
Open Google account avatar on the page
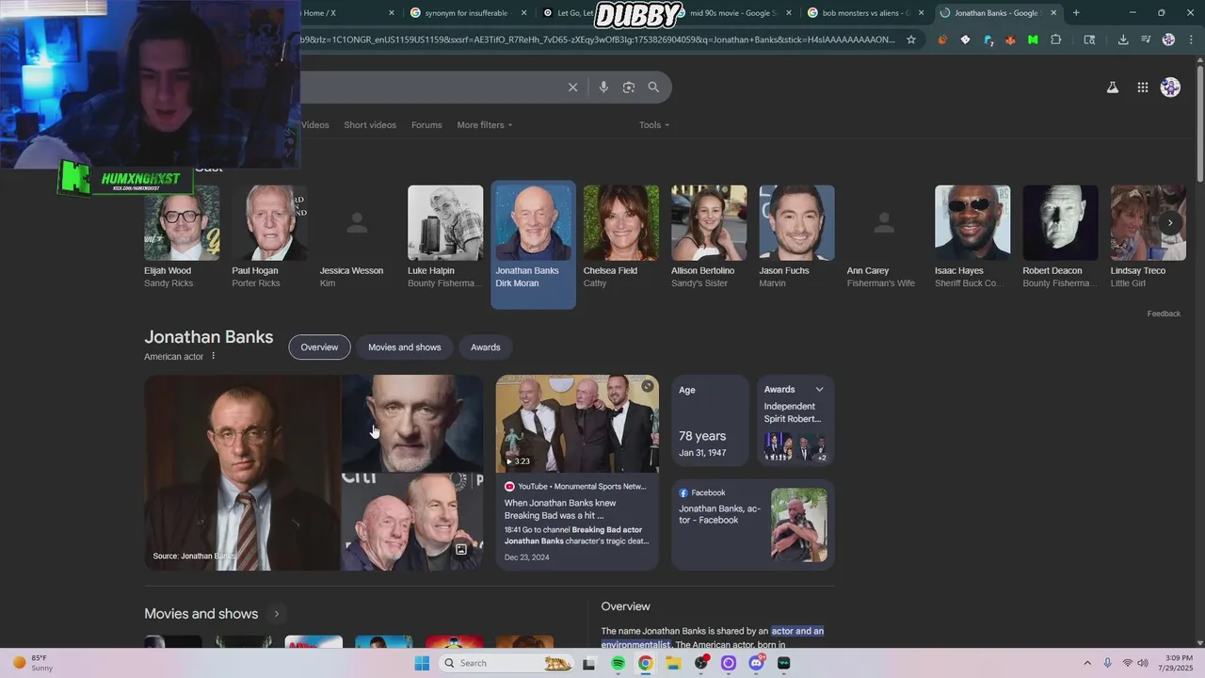click(x=1170, y=88)
